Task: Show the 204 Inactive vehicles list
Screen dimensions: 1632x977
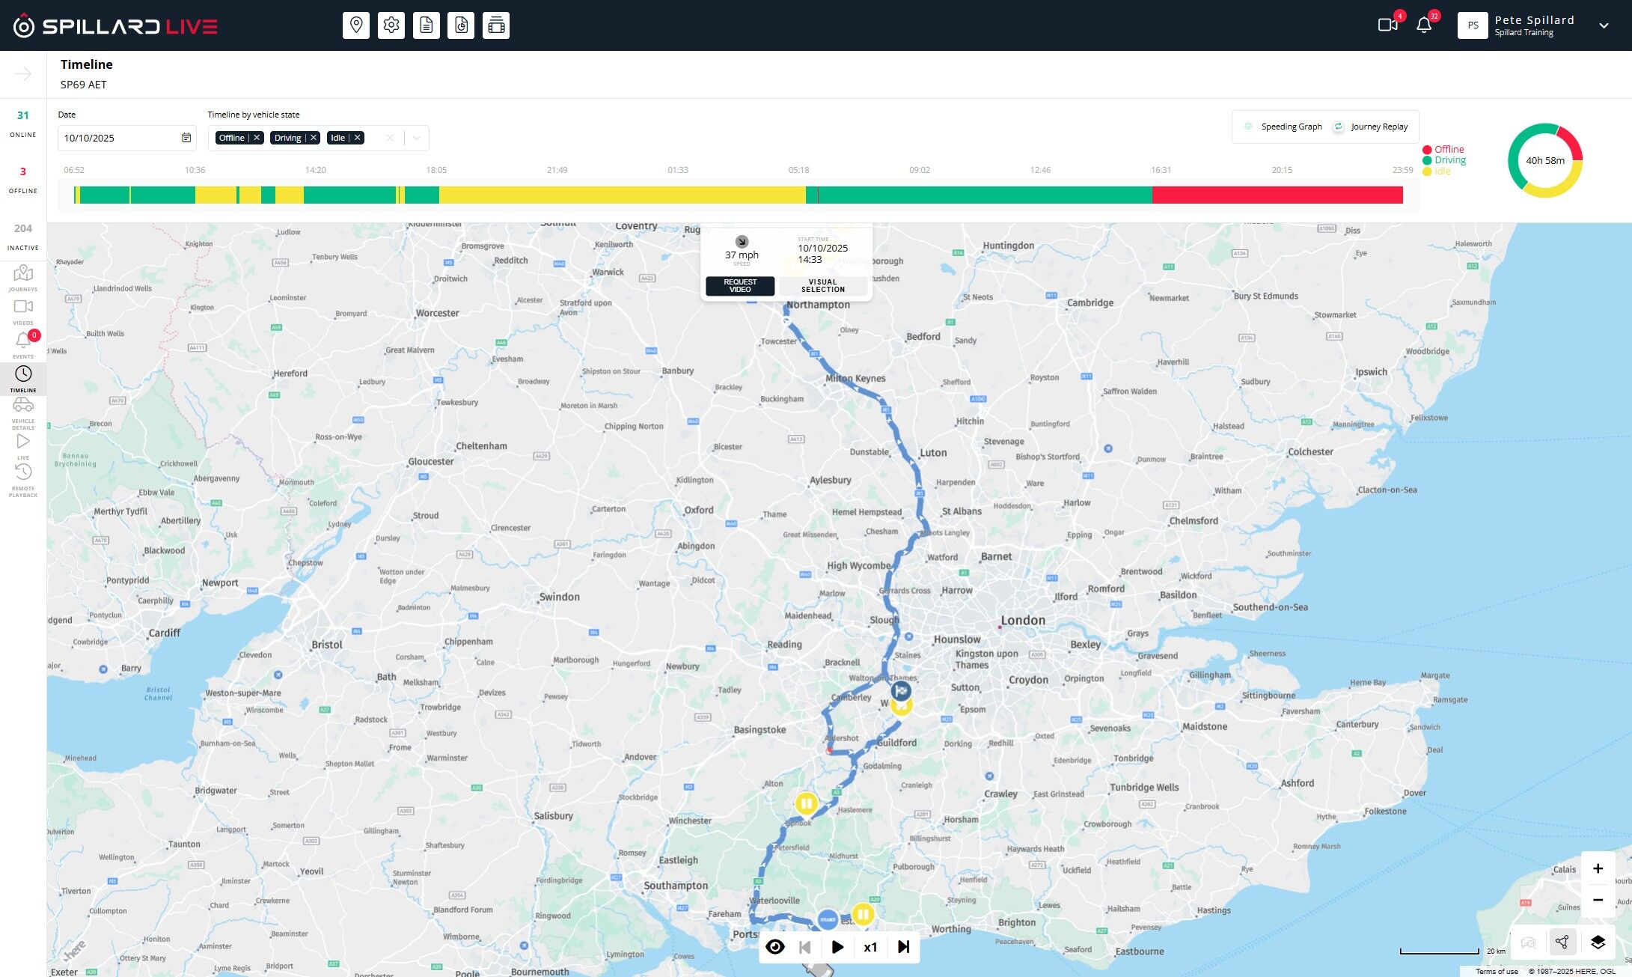Action: pyautogui.click(x=23, y=237)
